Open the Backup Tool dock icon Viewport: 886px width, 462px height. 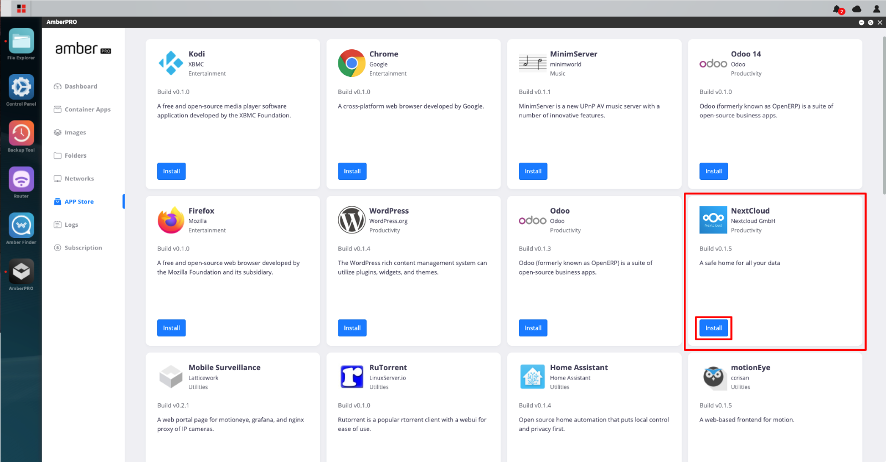(x=21, y=133)
